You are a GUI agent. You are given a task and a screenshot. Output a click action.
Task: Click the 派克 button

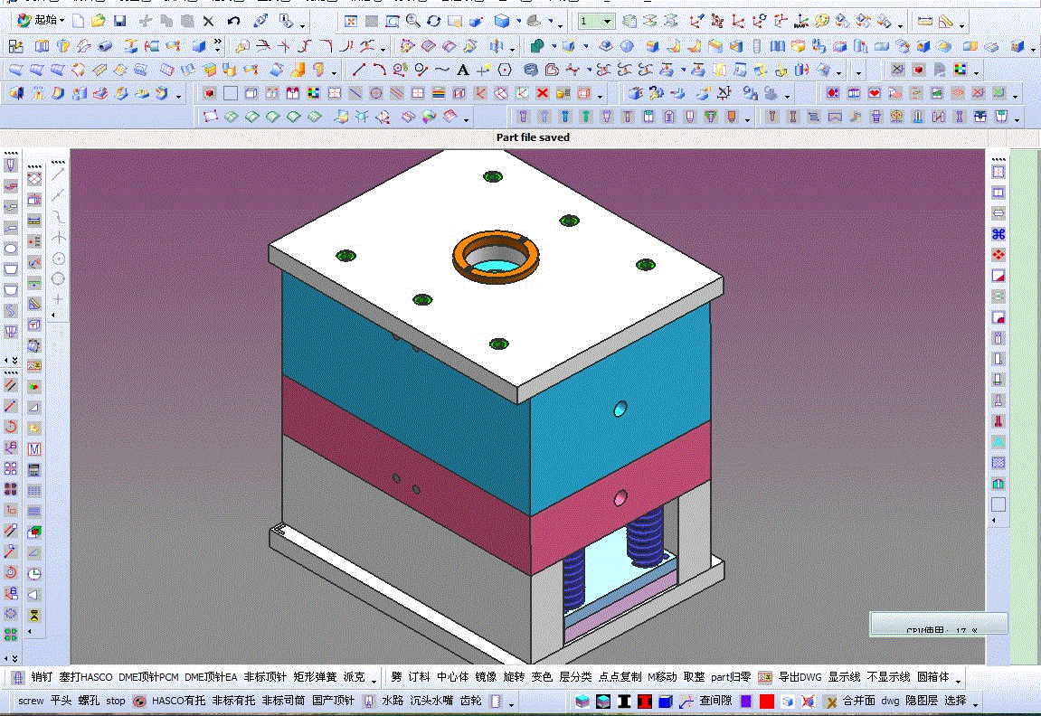(354, 677)
